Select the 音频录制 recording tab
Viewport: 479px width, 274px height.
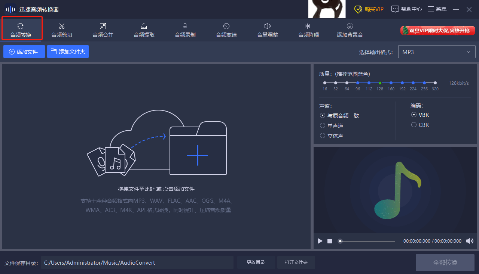[x=185, y=30]
